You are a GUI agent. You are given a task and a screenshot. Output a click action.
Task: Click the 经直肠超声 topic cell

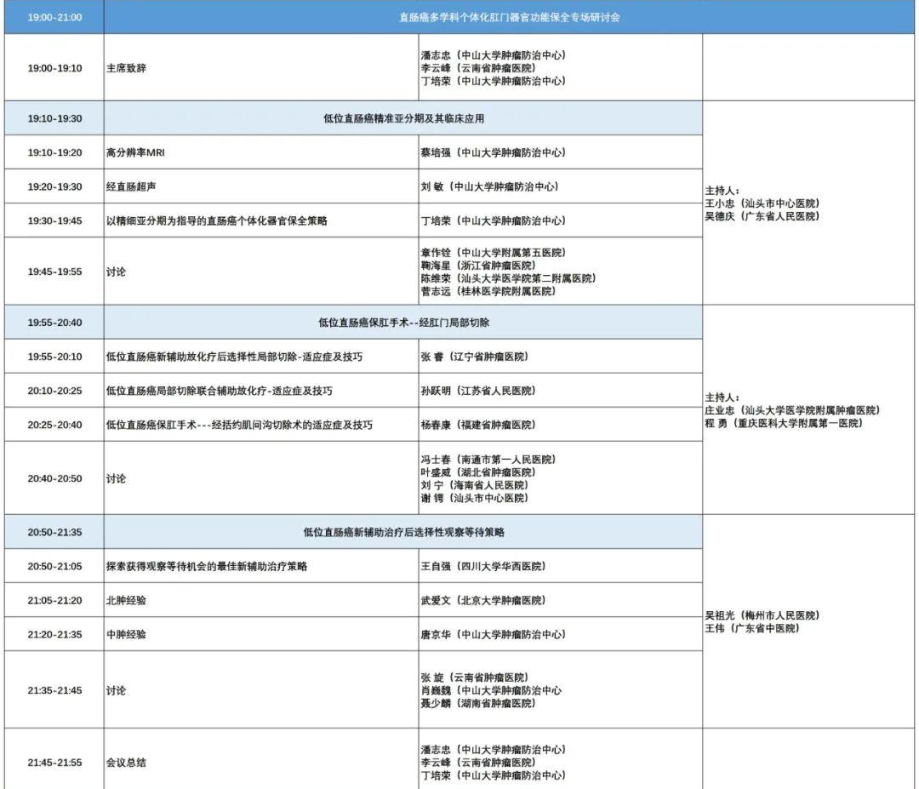point(261,186)
